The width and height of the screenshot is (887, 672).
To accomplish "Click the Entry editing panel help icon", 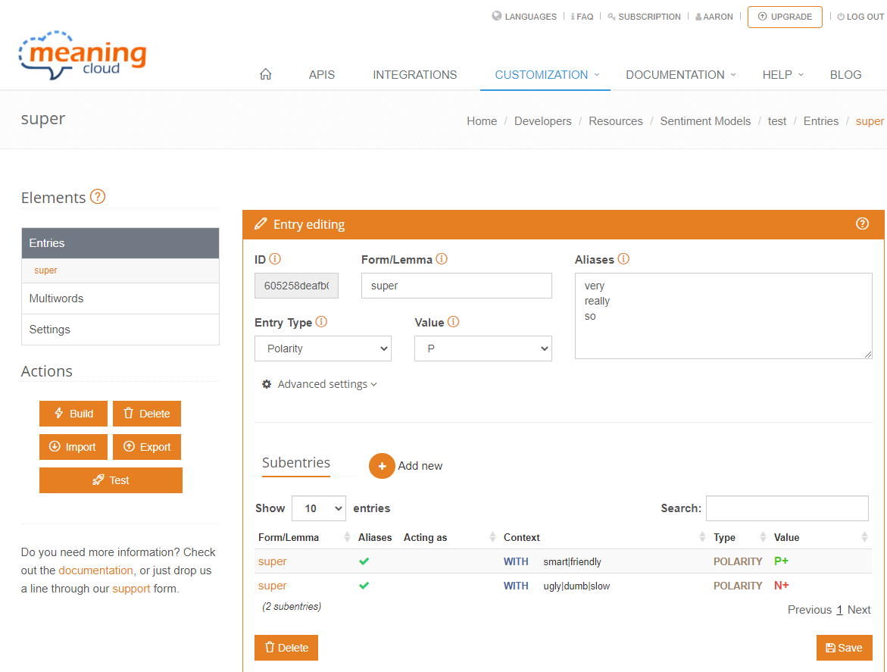I will (861, 224).
